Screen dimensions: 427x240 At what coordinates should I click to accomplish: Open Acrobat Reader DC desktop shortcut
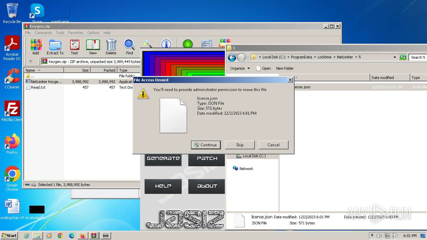pos(12,49)
